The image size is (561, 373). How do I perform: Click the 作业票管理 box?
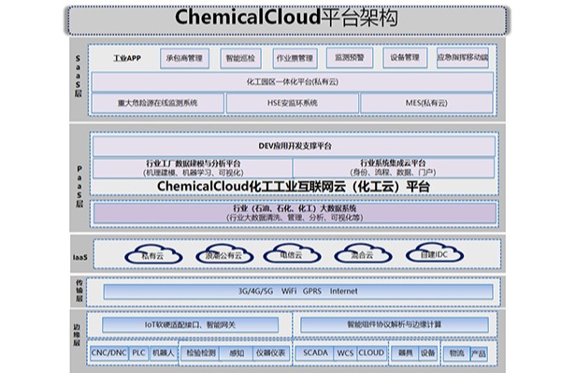point(295,58)
